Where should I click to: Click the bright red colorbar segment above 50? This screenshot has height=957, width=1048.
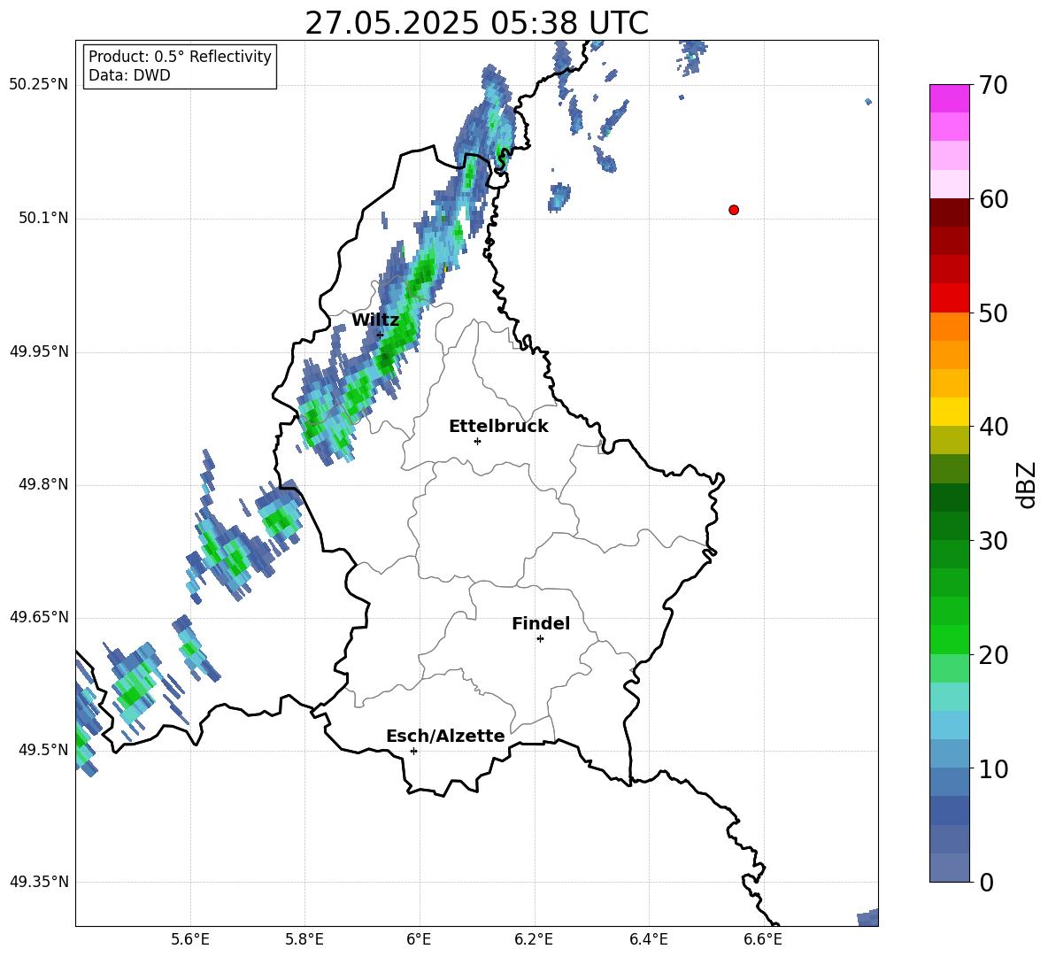[949, 298]
